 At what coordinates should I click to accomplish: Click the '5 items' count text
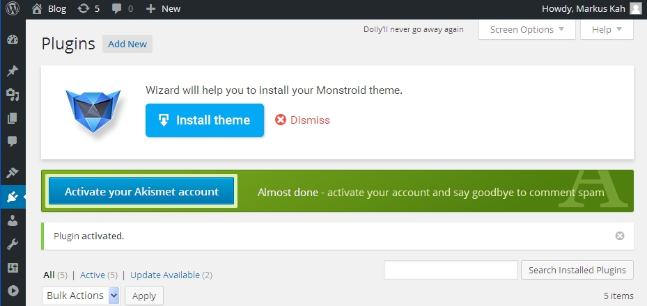(618, 296)
